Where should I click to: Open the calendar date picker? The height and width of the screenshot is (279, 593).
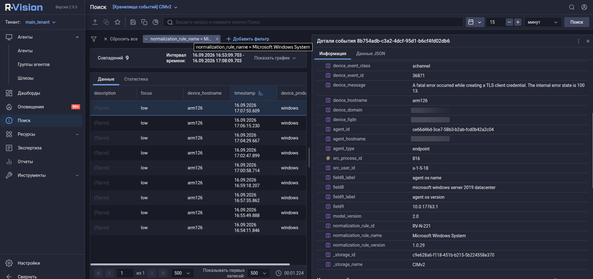point(475,22)
